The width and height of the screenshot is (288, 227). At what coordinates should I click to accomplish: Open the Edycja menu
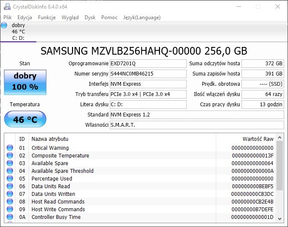(25, 17)
